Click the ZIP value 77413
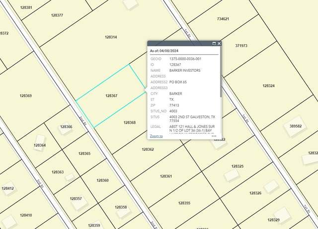 (x=174, y=105)
